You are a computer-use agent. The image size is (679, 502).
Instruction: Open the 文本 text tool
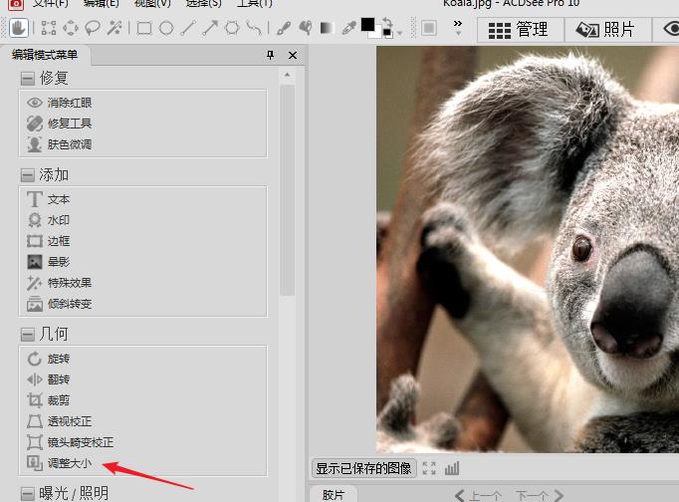48,199
